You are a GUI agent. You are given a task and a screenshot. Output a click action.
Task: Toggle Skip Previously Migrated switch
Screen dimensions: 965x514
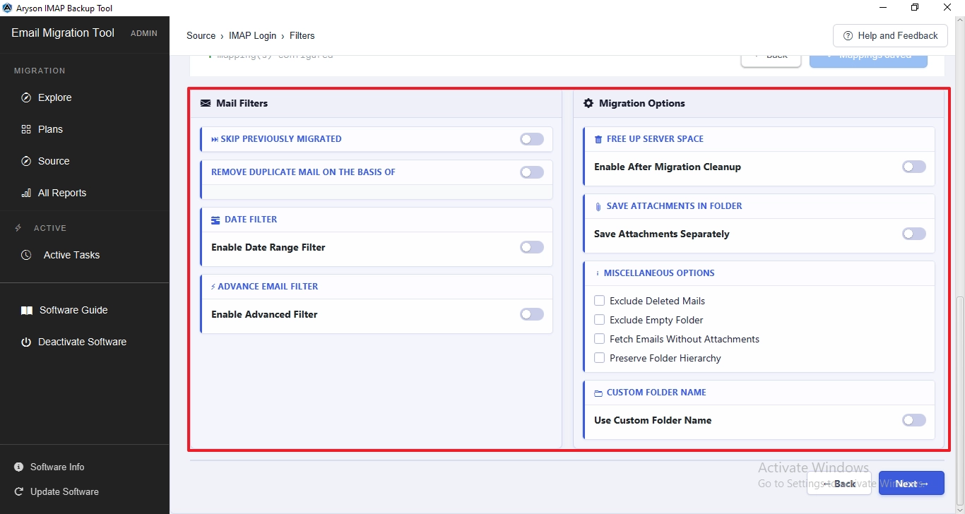pos(532,139)
